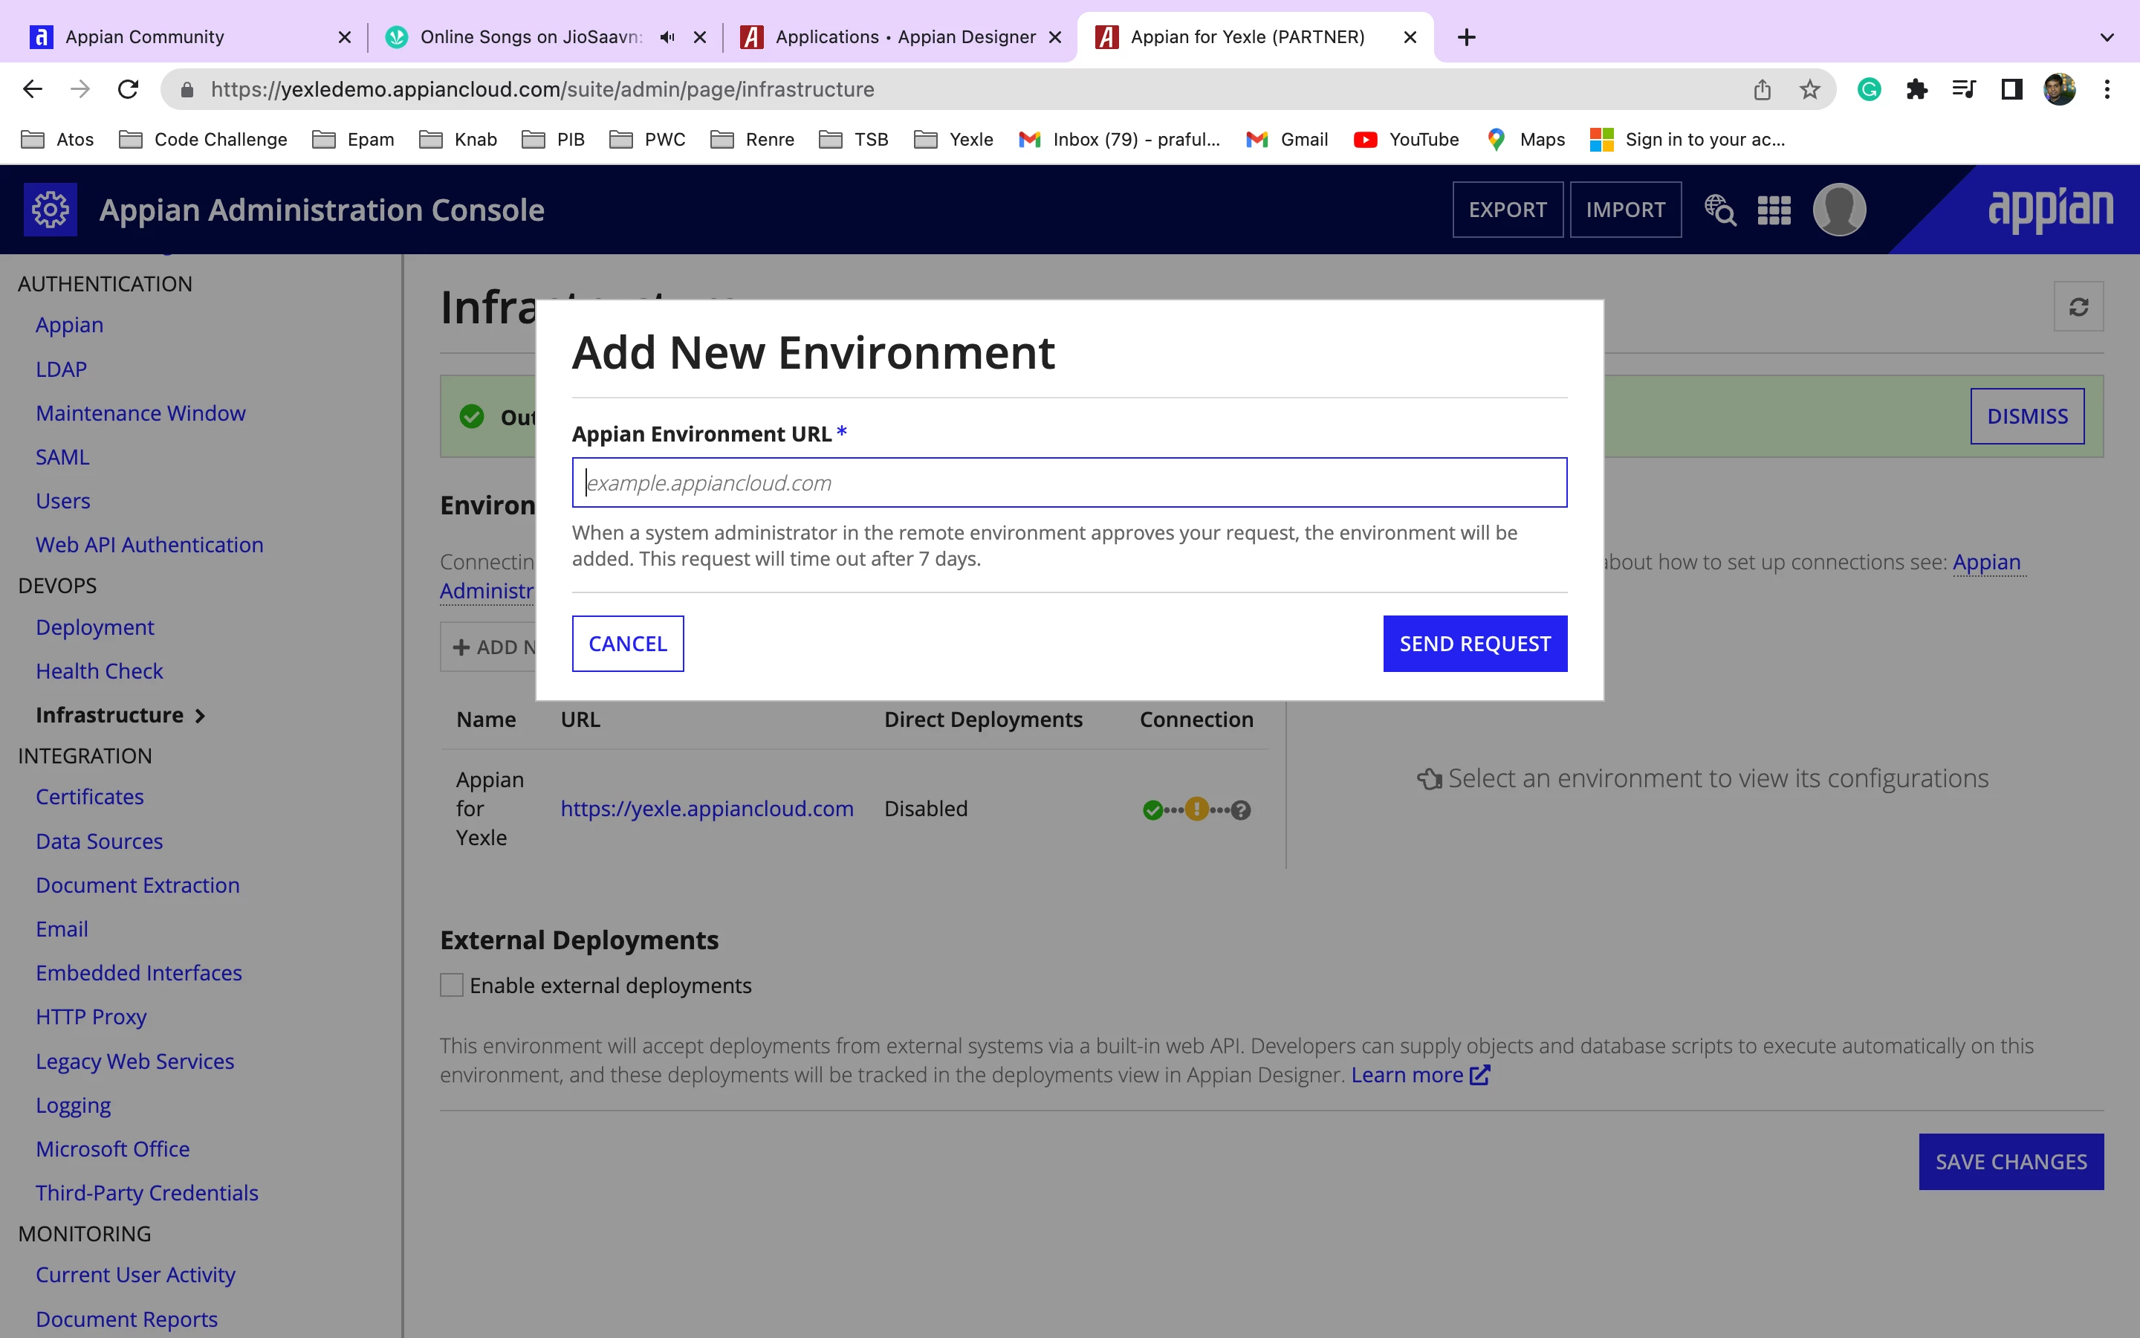Open the TSB bookmarks folder
This screenshot has height=1338, width=2140.
[x=855, y=140]
